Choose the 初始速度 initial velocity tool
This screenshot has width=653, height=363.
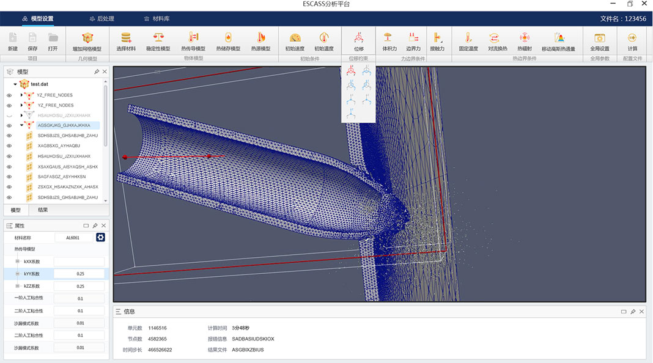tap(295, 38)
